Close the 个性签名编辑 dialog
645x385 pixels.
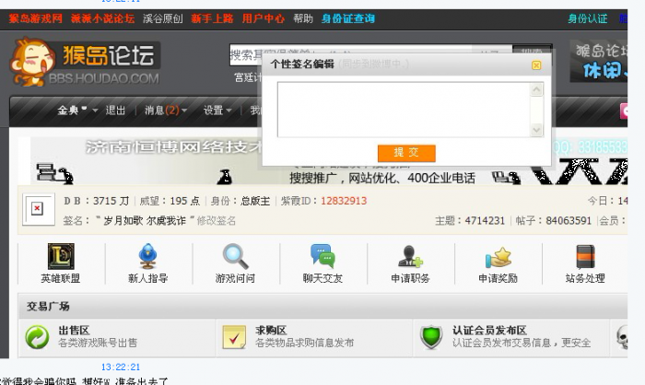tap(536, 65)
